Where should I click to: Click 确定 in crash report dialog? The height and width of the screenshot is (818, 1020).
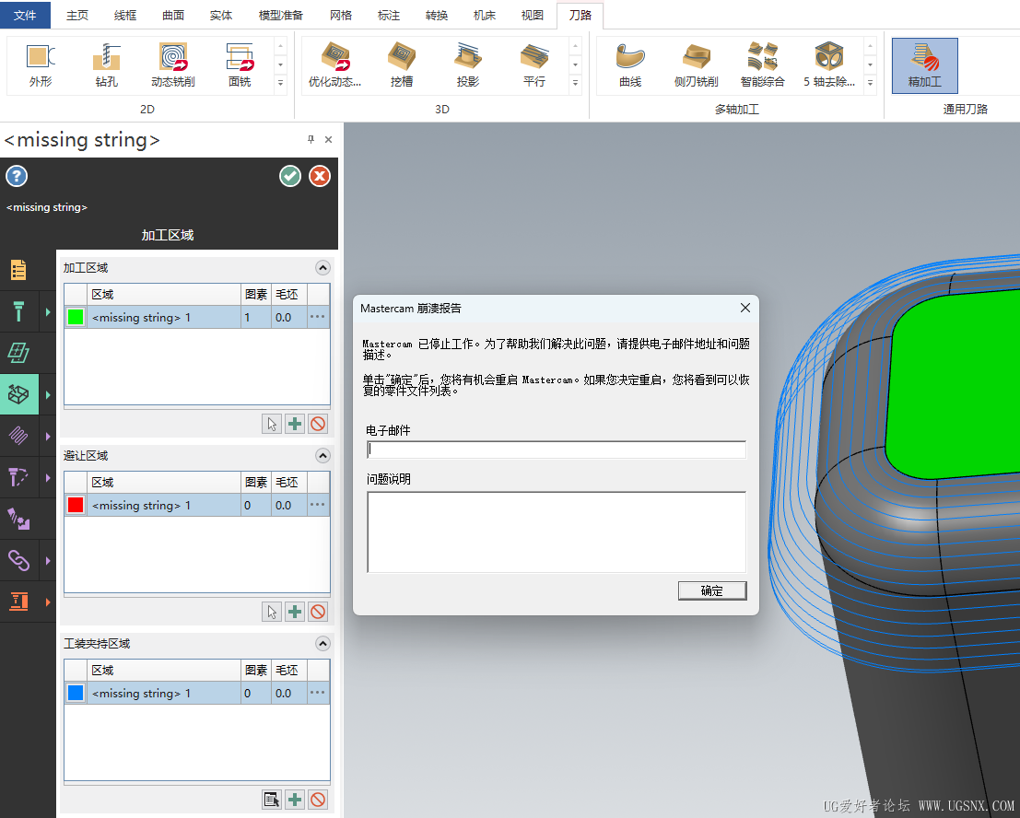[x=712, y=590]
